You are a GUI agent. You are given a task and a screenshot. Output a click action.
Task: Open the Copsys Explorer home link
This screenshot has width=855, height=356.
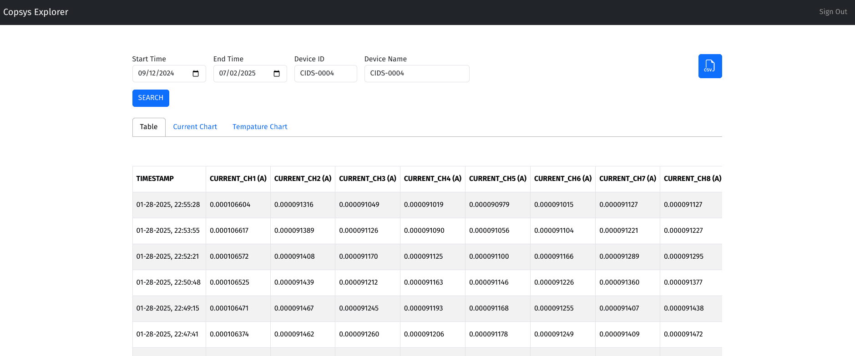tap(35, 12)
